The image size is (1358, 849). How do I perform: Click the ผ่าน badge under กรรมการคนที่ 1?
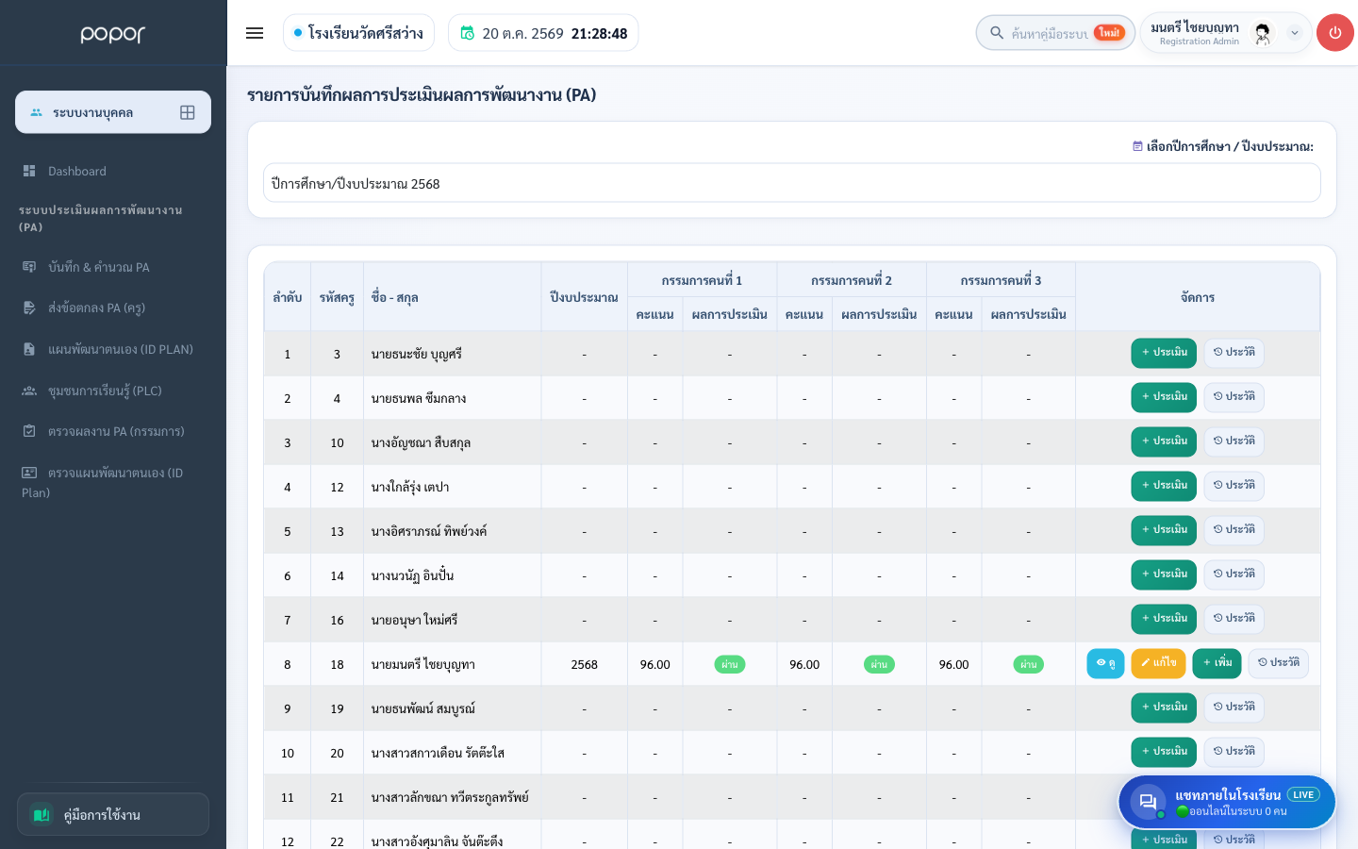[730, 664]
